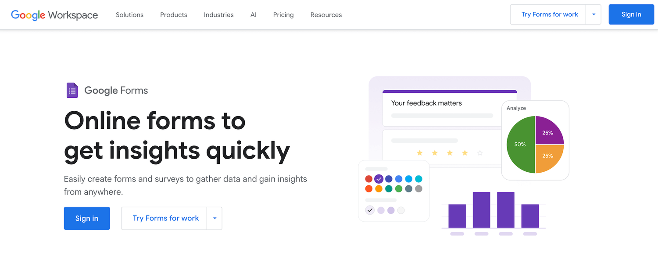Expand hero Try Forms dropdown arrow

[215, 218]
